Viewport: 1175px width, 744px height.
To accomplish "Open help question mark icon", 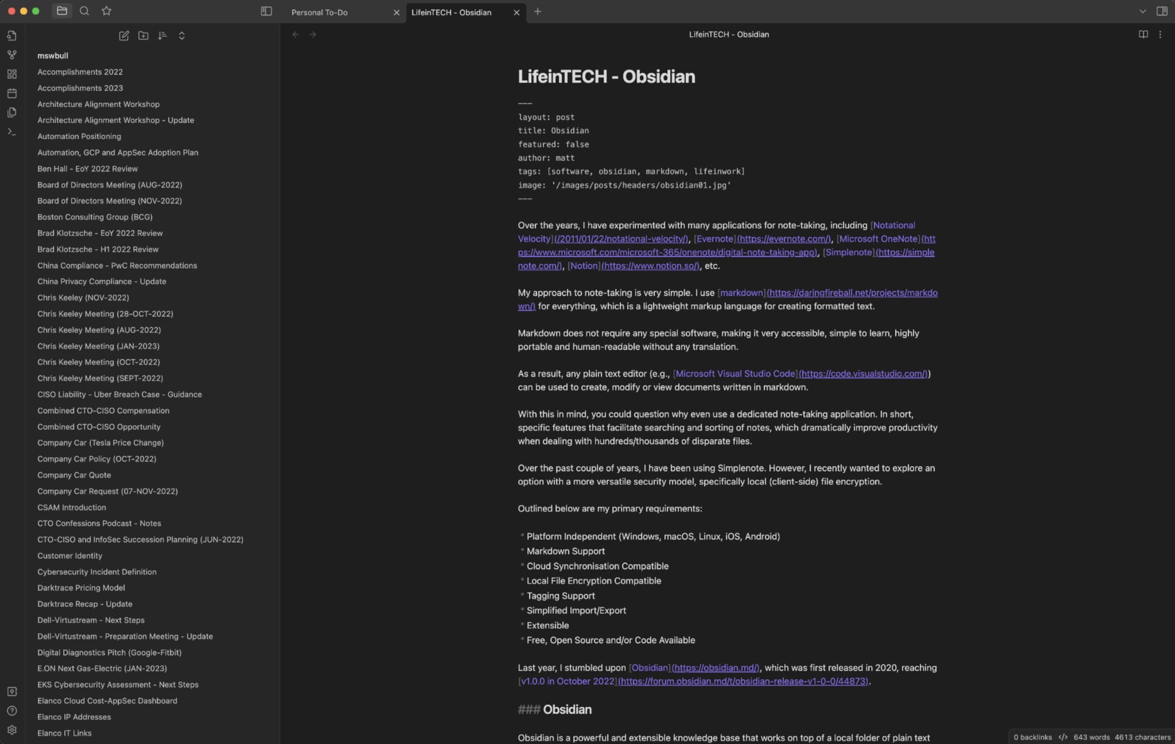I will click(12, 711).
